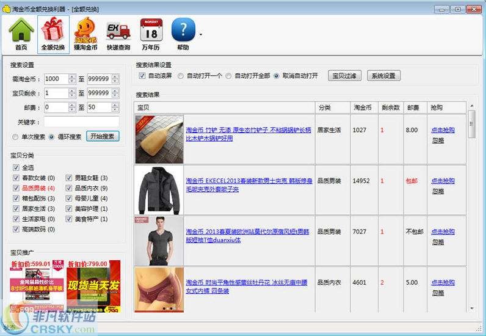Toggle the 全选 checkbox

(x=16, y=167)
